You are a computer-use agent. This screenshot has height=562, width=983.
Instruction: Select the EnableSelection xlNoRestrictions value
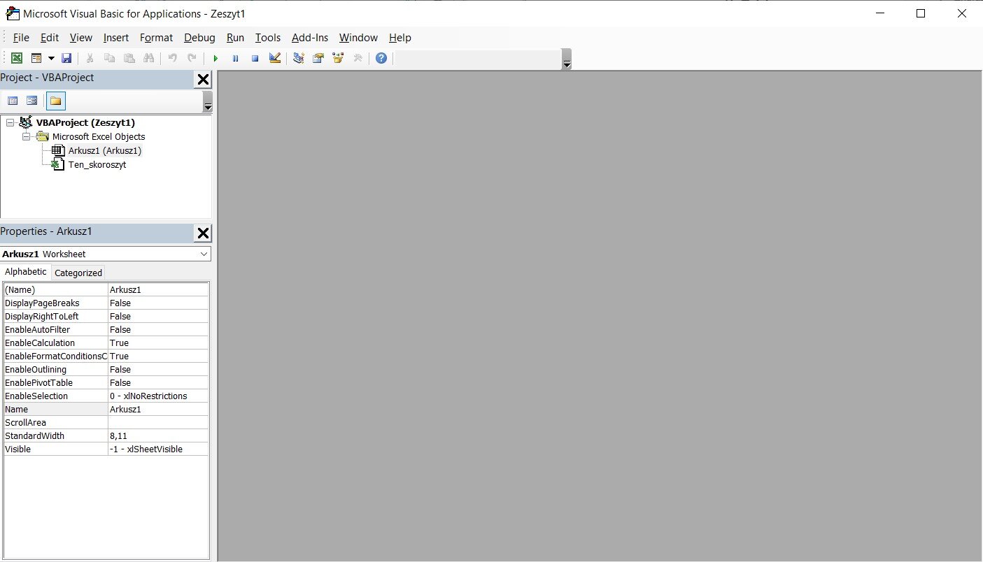coord(158,396)
